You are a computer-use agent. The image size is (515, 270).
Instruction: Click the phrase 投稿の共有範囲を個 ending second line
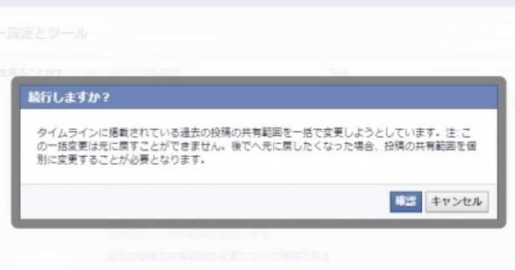430,146
